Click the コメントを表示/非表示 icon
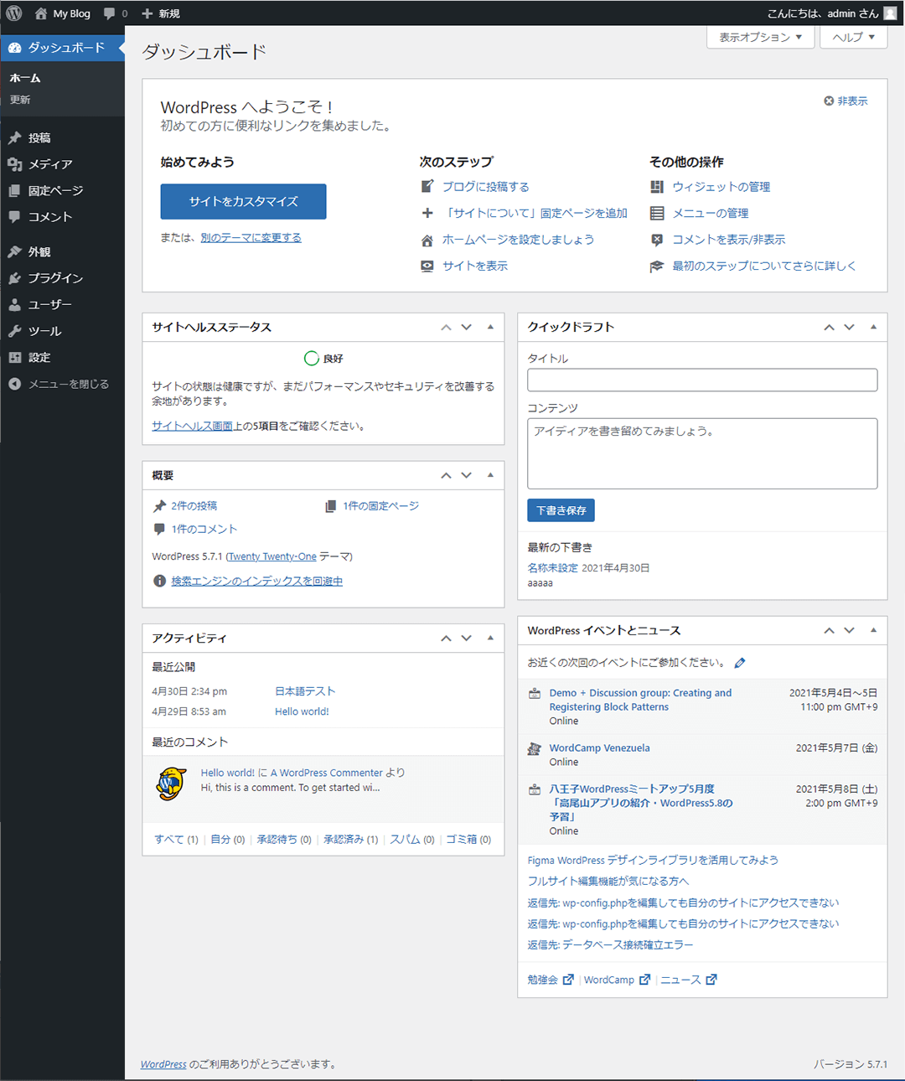The image size is (905, 1081). [x=657, y=240]
